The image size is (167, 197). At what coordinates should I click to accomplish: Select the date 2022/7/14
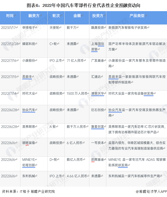click(9, 94)
